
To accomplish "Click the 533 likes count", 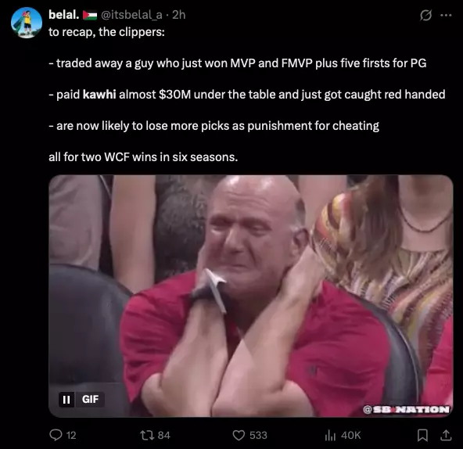I will coord(258,435).
